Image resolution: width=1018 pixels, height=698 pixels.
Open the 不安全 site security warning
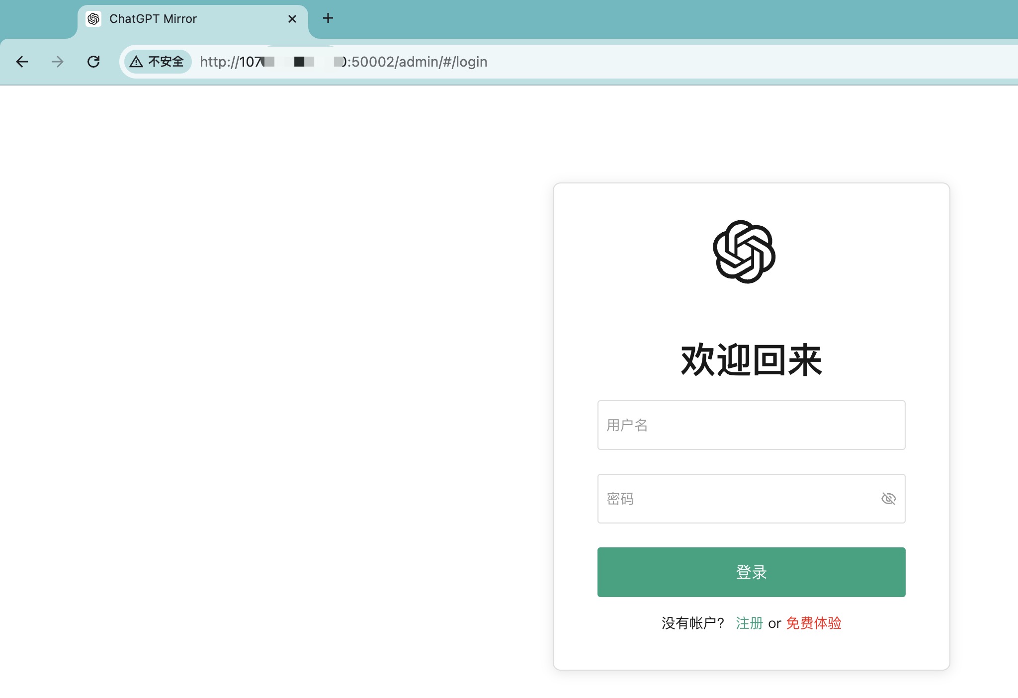tap(158, 62)
